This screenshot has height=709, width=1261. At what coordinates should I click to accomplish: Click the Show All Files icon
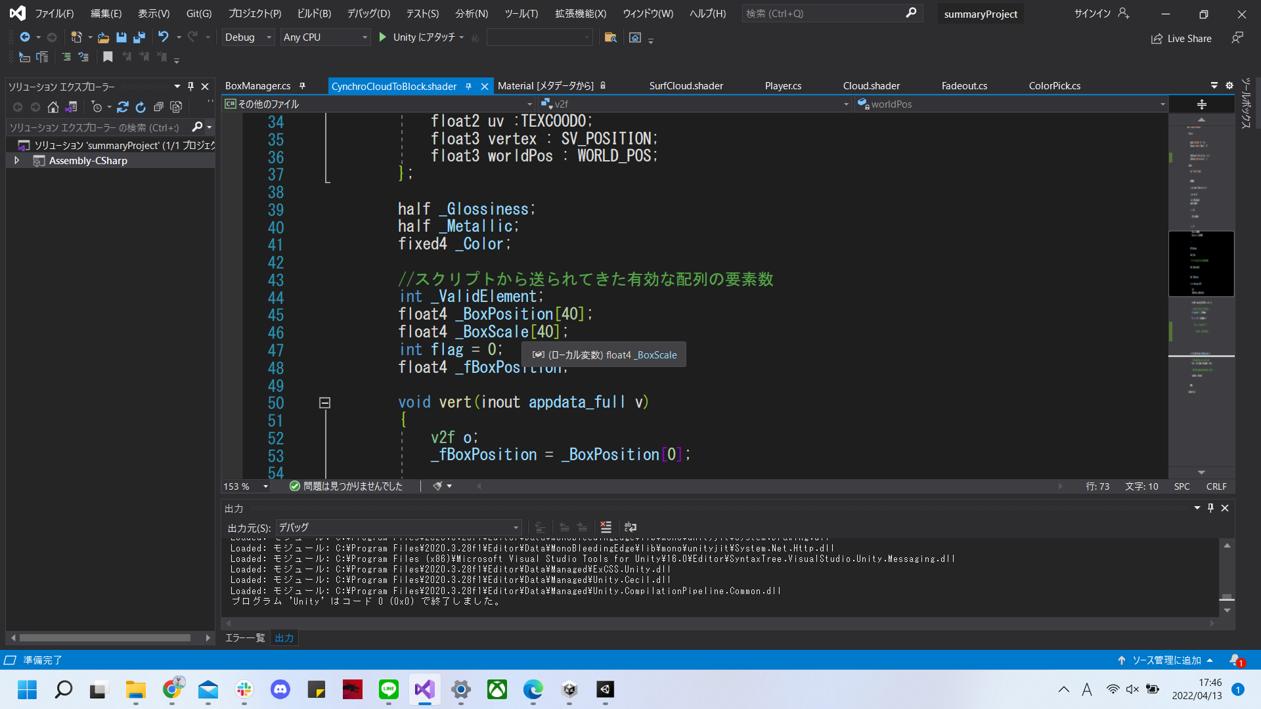point(175,107)
